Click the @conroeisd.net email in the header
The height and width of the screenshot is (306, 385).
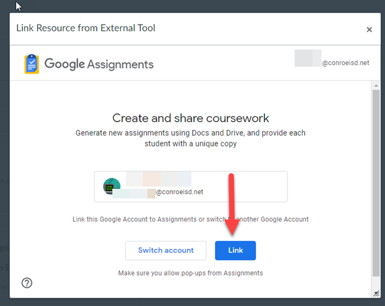click(x=345, y=63)
